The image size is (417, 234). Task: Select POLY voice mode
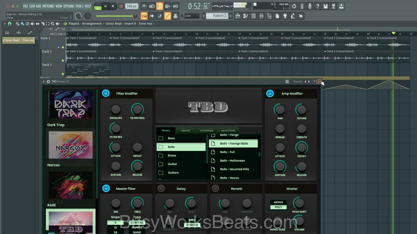point(278,207)
